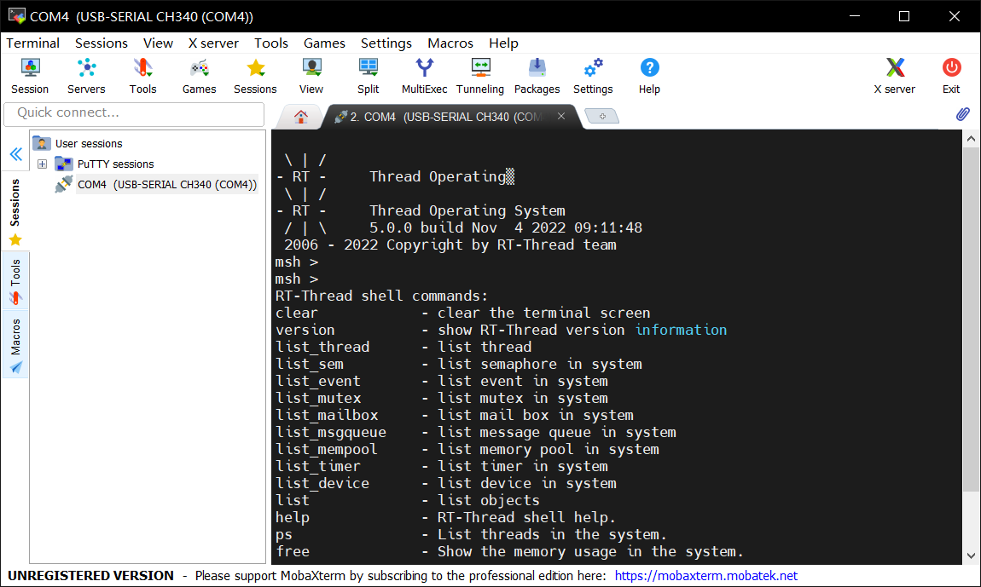Open the X server menu
Viewport: 981px width, 587px height.
click(x=213, y=43)
